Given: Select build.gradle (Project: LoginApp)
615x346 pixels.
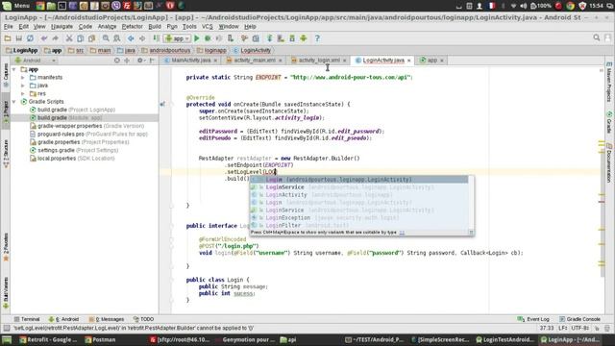Looking at the screenshot, I should click(73, 110).
